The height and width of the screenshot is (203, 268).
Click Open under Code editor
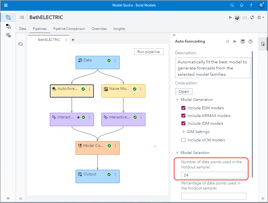[184, 92]
